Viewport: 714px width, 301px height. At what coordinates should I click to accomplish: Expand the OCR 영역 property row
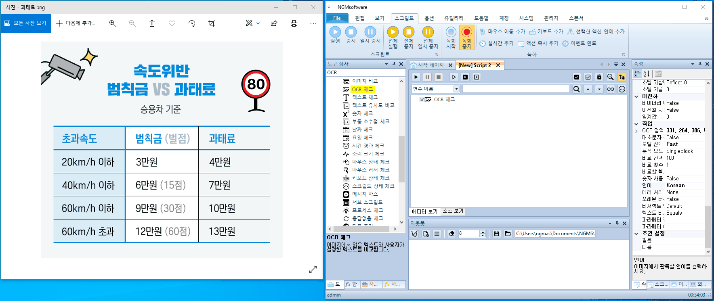pyautogui.click(x=636, y=131)
